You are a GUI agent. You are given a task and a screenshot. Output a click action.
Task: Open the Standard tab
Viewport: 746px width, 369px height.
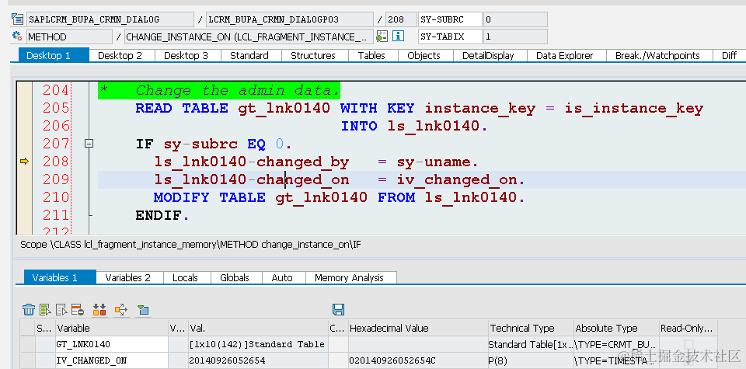(249, 55)
